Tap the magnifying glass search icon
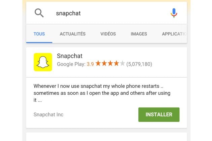 point(39,13)
